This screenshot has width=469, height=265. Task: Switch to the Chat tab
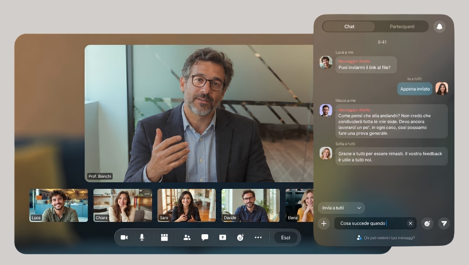[349, 27]
